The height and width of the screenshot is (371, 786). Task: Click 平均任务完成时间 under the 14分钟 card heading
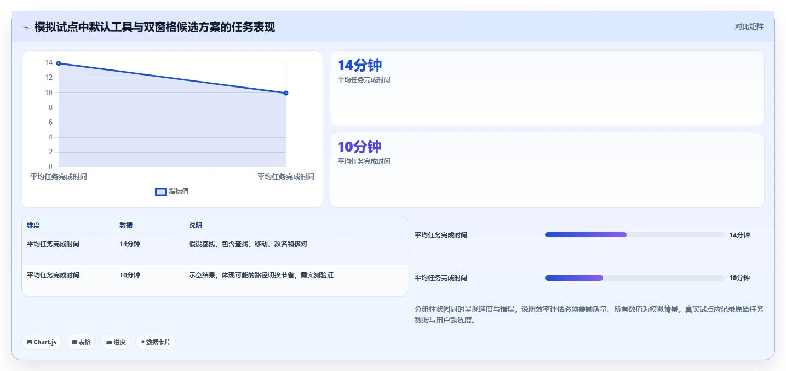pyautogui.click(x=364, y=80)
